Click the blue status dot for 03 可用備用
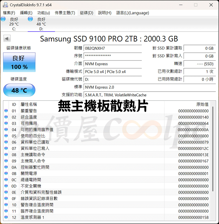 pos(6,123)
